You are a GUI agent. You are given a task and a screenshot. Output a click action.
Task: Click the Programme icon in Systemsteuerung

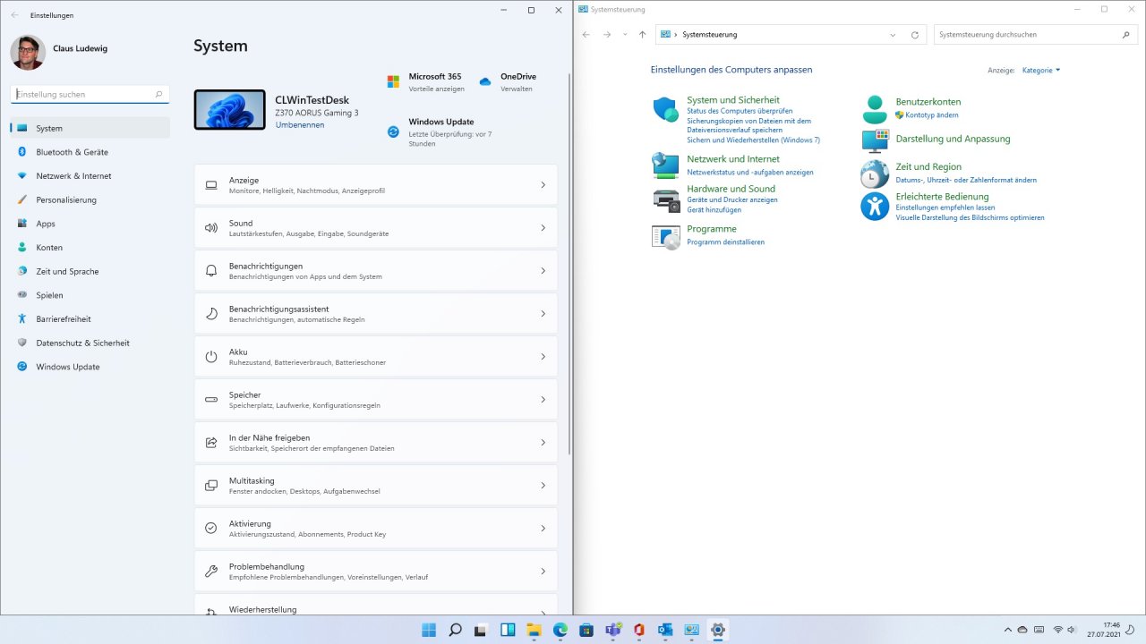tap(665, 237)
